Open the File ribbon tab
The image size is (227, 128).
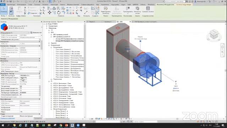[x=2, y=5]
